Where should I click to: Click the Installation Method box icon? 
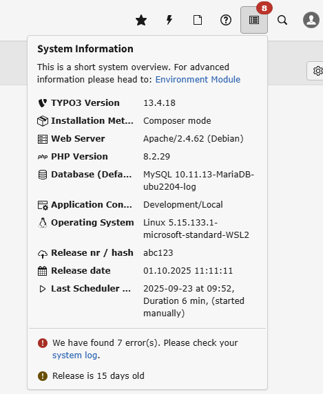[x=43, y=121]
